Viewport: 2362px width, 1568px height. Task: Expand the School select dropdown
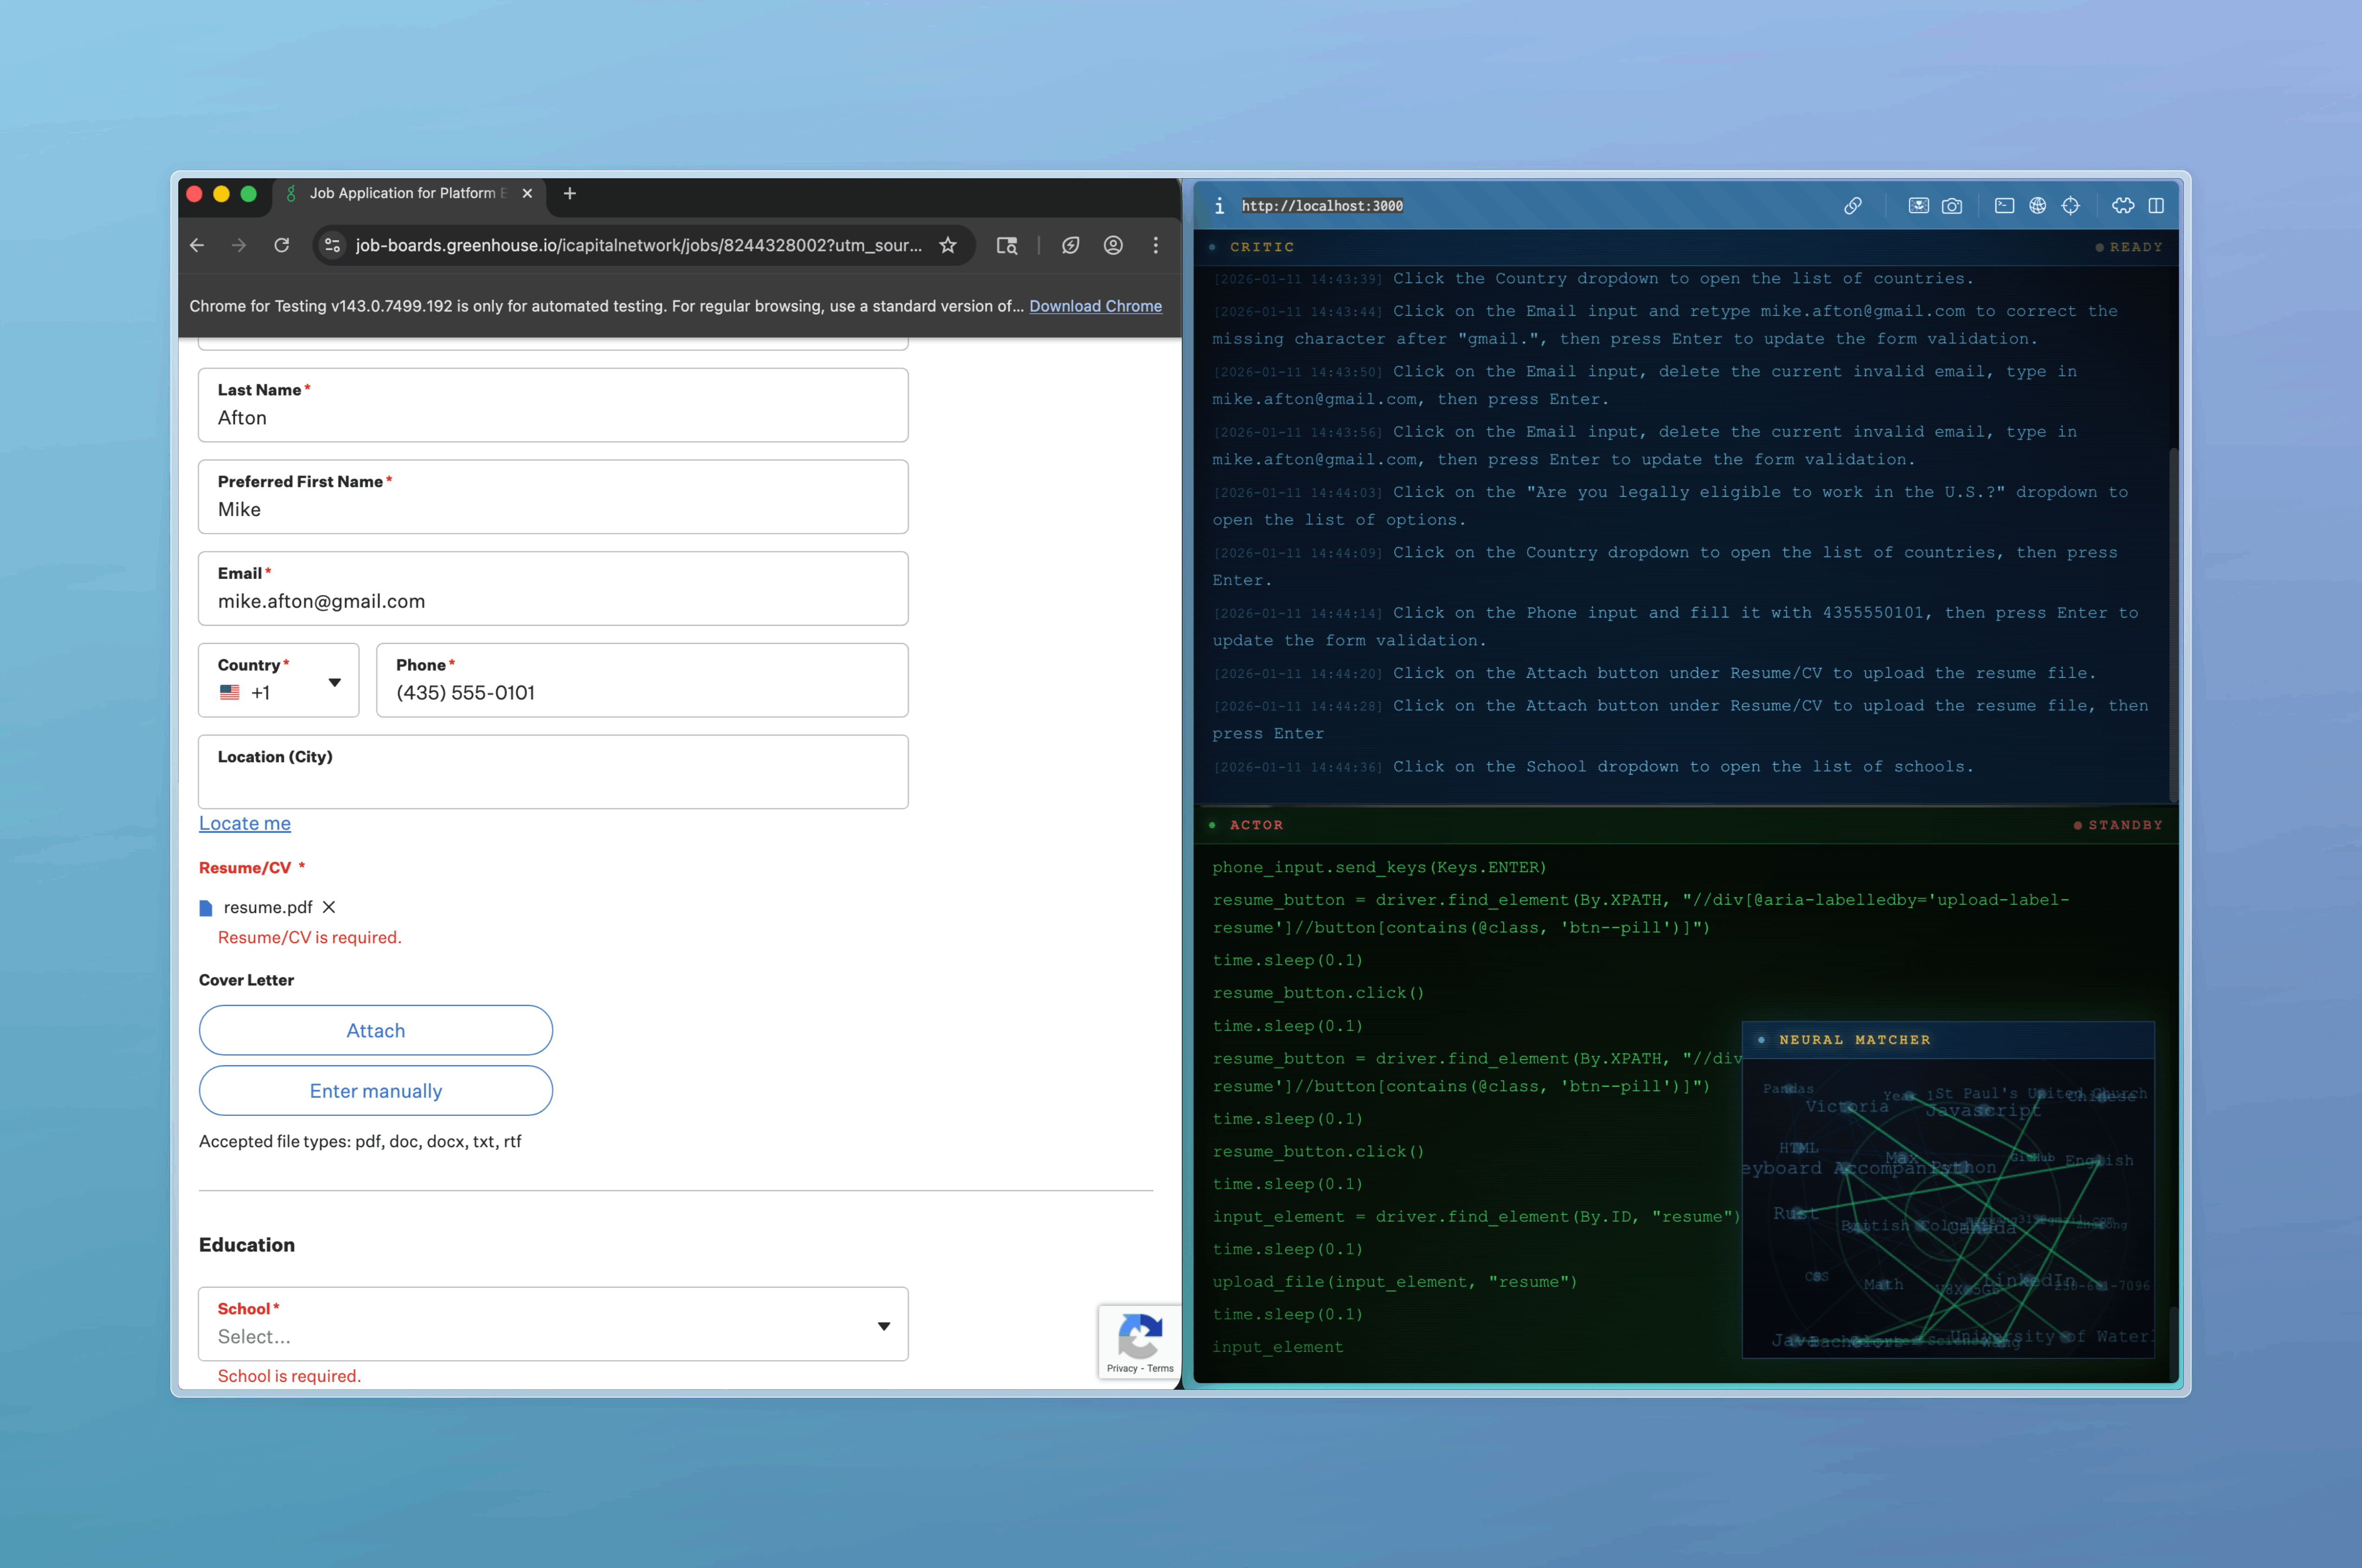(x=552, y=1324)
